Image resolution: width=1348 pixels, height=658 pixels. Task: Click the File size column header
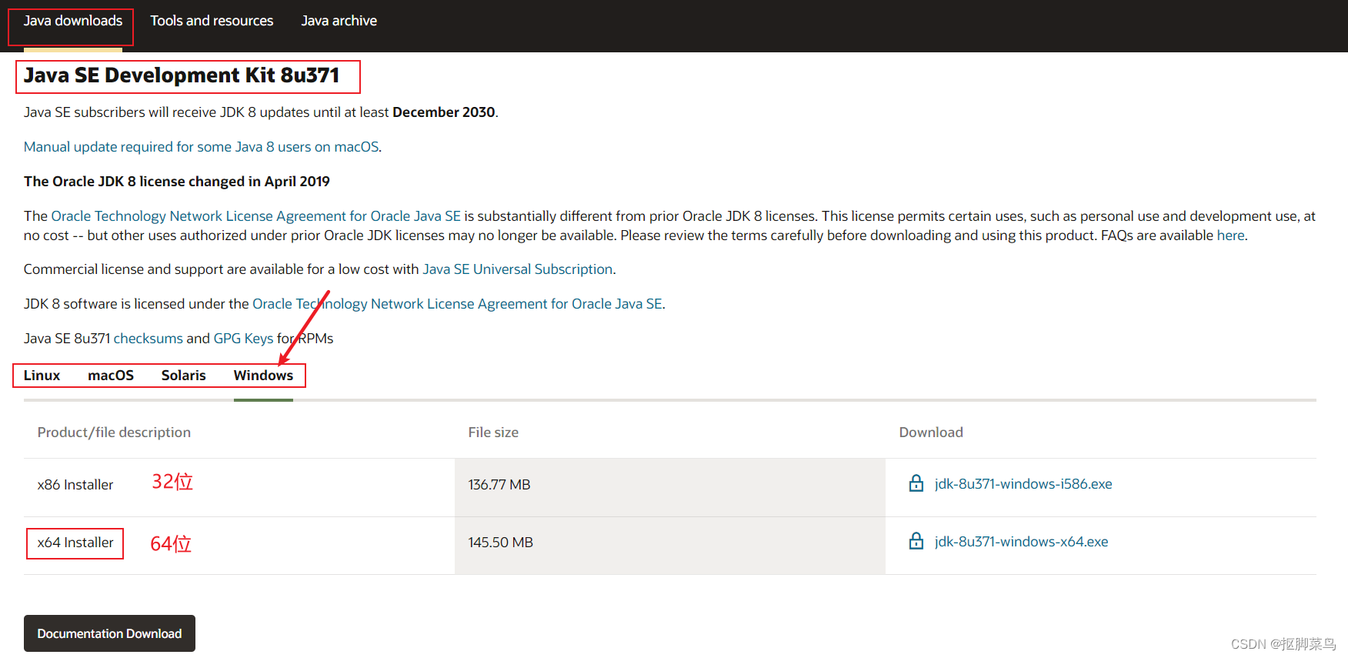[x=493, y=433]
